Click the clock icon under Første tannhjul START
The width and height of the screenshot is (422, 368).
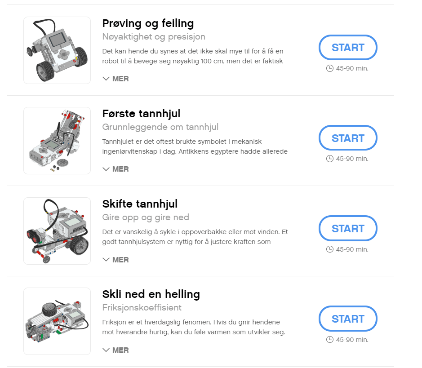point(330,159)
